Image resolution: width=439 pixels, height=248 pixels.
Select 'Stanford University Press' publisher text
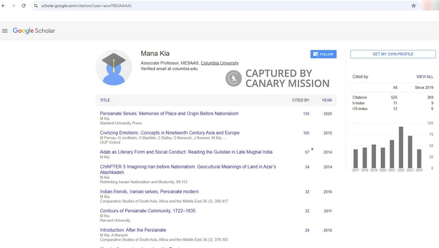coord(121,123)
